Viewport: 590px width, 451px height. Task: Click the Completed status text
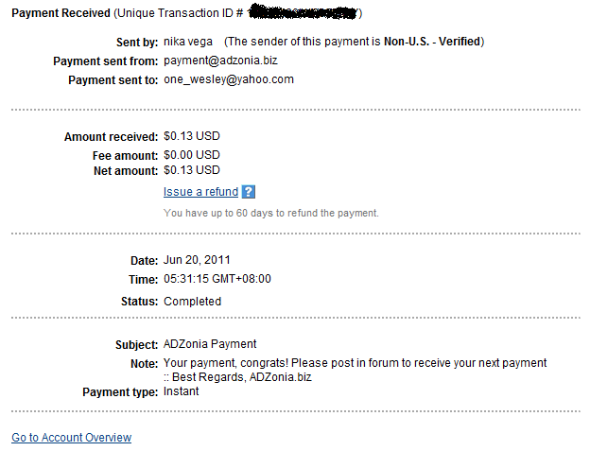tap(192, 302)
